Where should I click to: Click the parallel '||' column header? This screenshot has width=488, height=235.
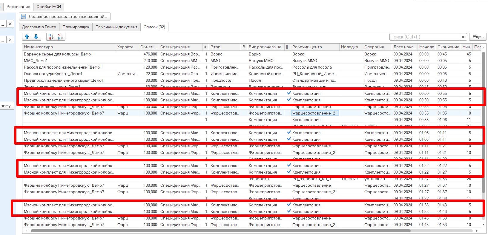[x=287, y=47]
